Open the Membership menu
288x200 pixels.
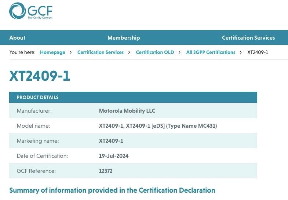[x=124, y=38]
